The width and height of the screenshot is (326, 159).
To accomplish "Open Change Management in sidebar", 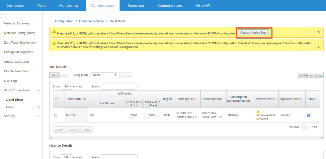I will [19, 52].
